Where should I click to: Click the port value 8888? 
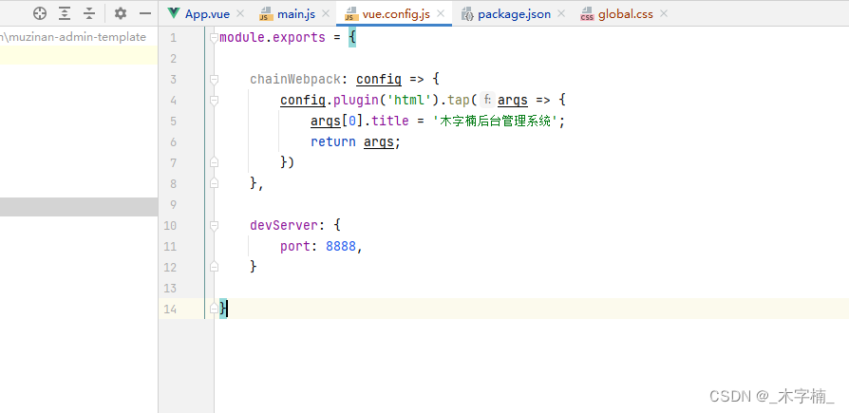(341, 246)
